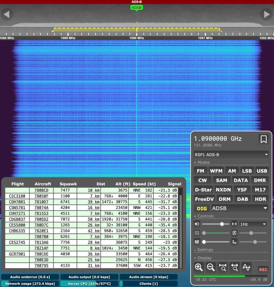Click the automatic squelch icon
This screenshot has height=287, width=274.
234,233
